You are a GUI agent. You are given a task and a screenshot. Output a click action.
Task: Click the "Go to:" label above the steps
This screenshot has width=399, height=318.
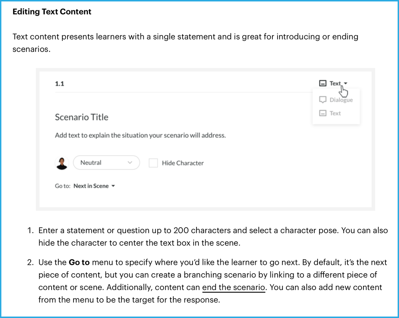pyautogui.click(x=63, y=186)
